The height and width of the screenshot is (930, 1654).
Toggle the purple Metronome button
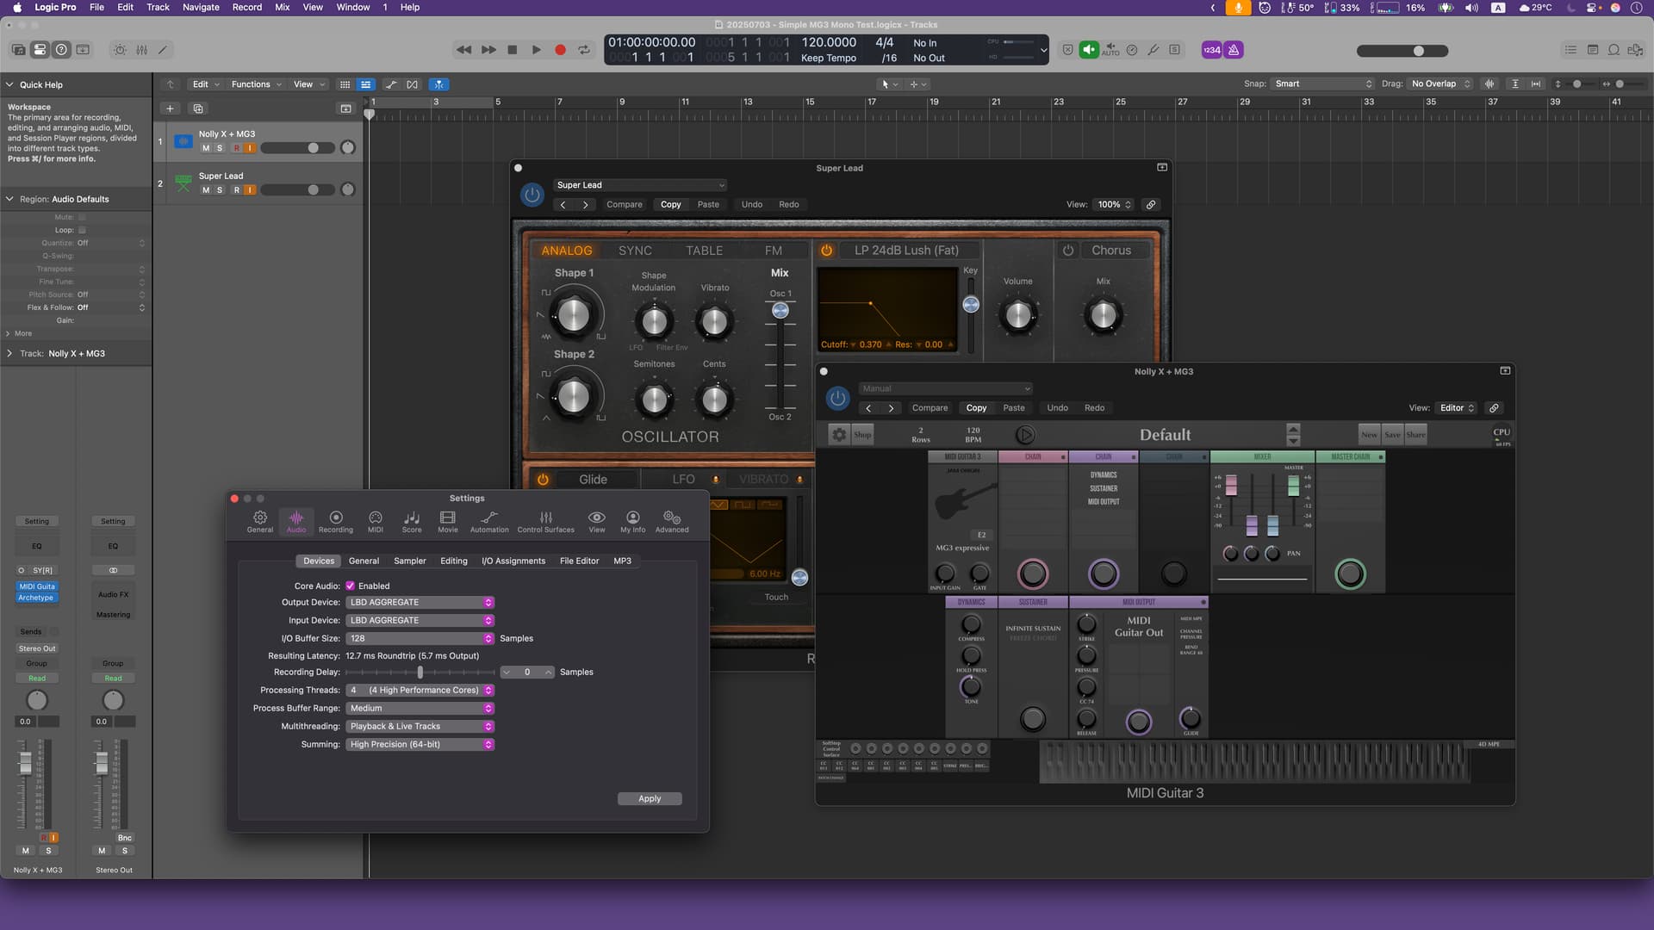tap(1234, 50)
